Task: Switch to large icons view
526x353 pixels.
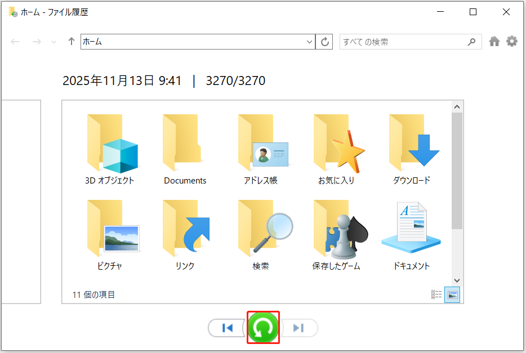Action: pyautogui.click(x=453, y=294)
